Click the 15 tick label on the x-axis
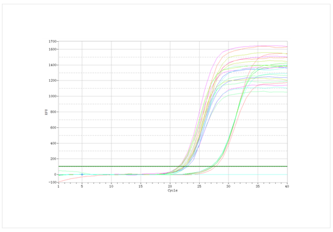This screenshot has height=232, width=333. [x=141, y=186]
